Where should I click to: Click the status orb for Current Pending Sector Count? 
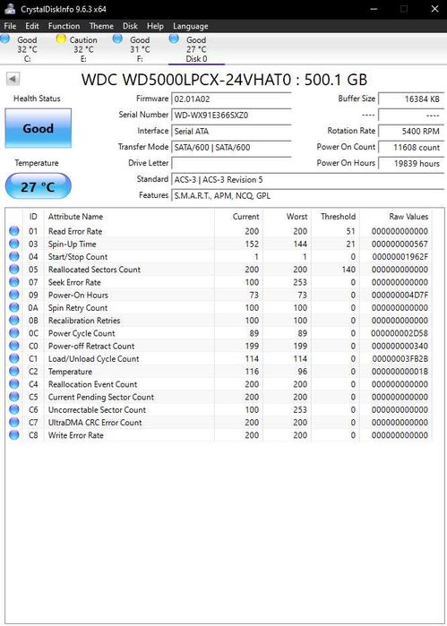pyautogui.click(x=14, y=397)
